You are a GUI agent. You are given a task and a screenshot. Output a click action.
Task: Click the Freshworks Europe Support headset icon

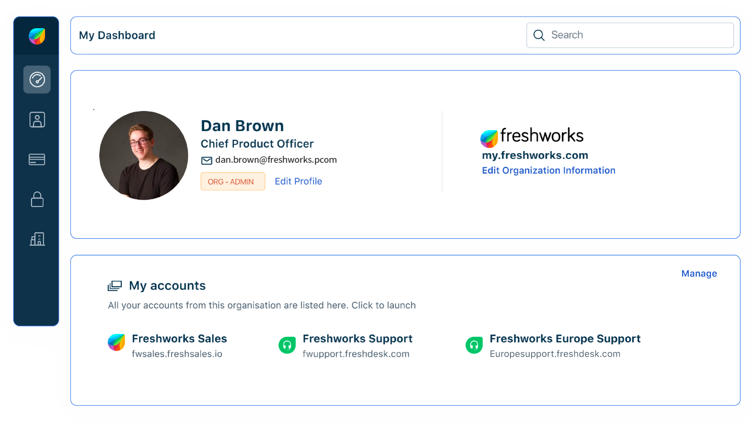pyautogui.click(x=474, y=345)
